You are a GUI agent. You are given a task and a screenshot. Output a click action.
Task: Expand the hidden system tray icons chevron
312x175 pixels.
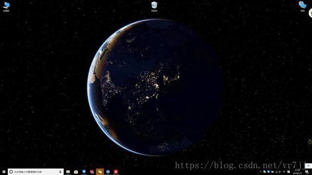click(260, 172)
